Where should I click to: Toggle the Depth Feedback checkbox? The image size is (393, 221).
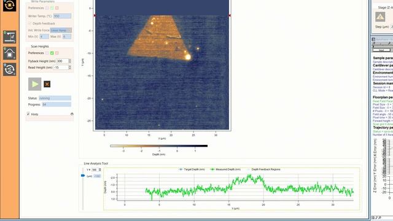click(30, 23)
